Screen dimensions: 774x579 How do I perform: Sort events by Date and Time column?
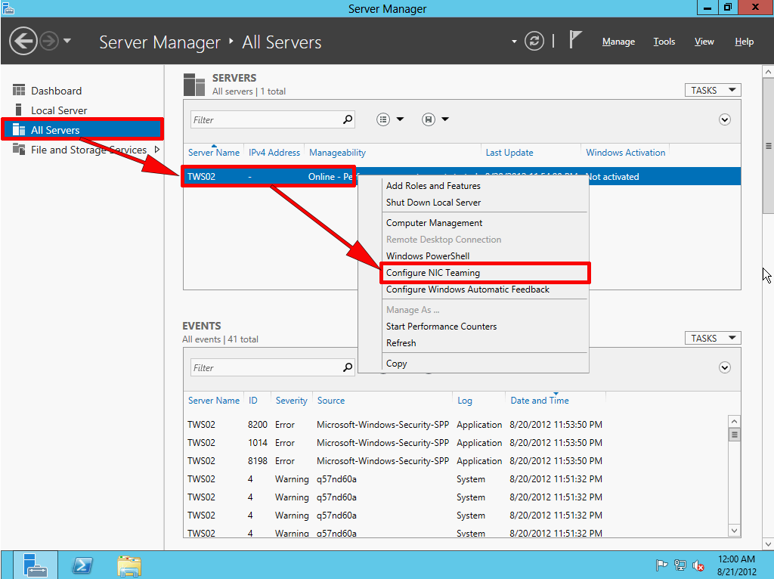point(540,401)
